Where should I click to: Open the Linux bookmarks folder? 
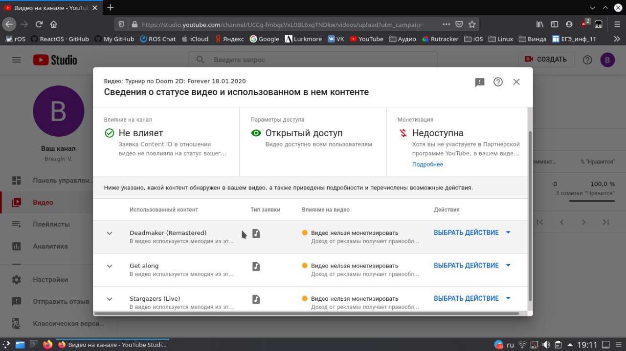point(501,39)
